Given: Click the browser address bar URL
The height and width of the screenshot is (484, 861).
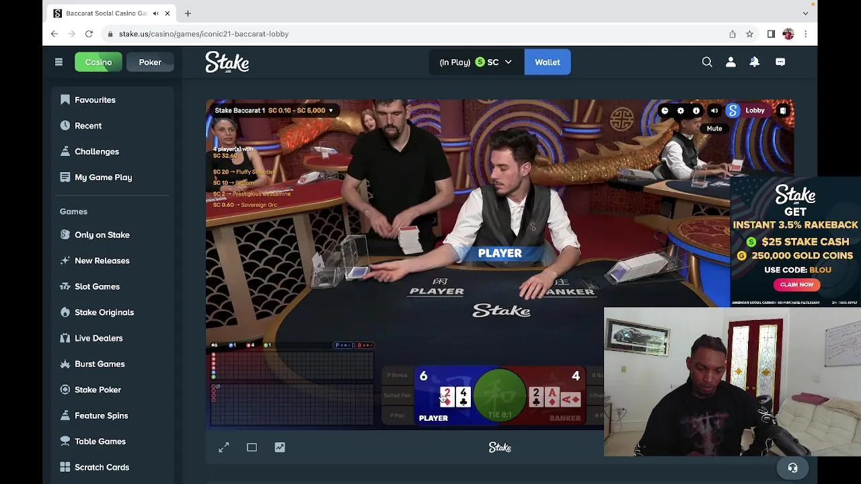Looking at the screenshot, I should [x=204, y=34].
